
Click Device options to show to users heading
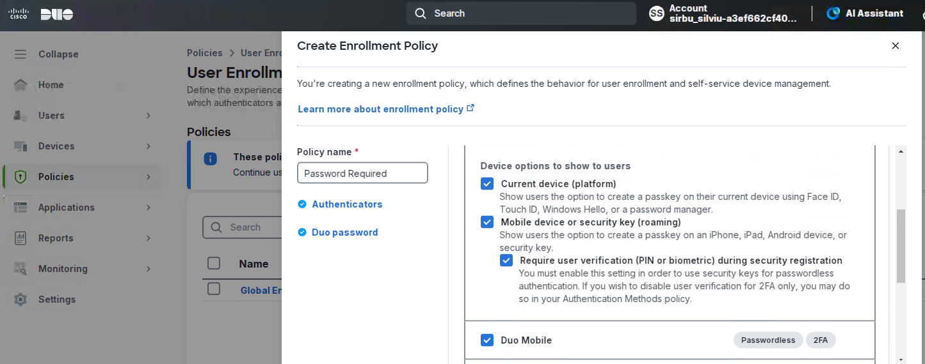[556, 166]
